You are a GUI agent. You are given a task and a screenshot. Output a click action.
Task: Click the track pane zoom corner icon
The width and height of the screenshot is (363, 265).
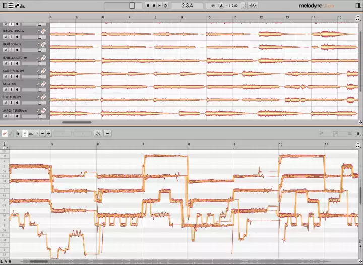coord(360,122)
